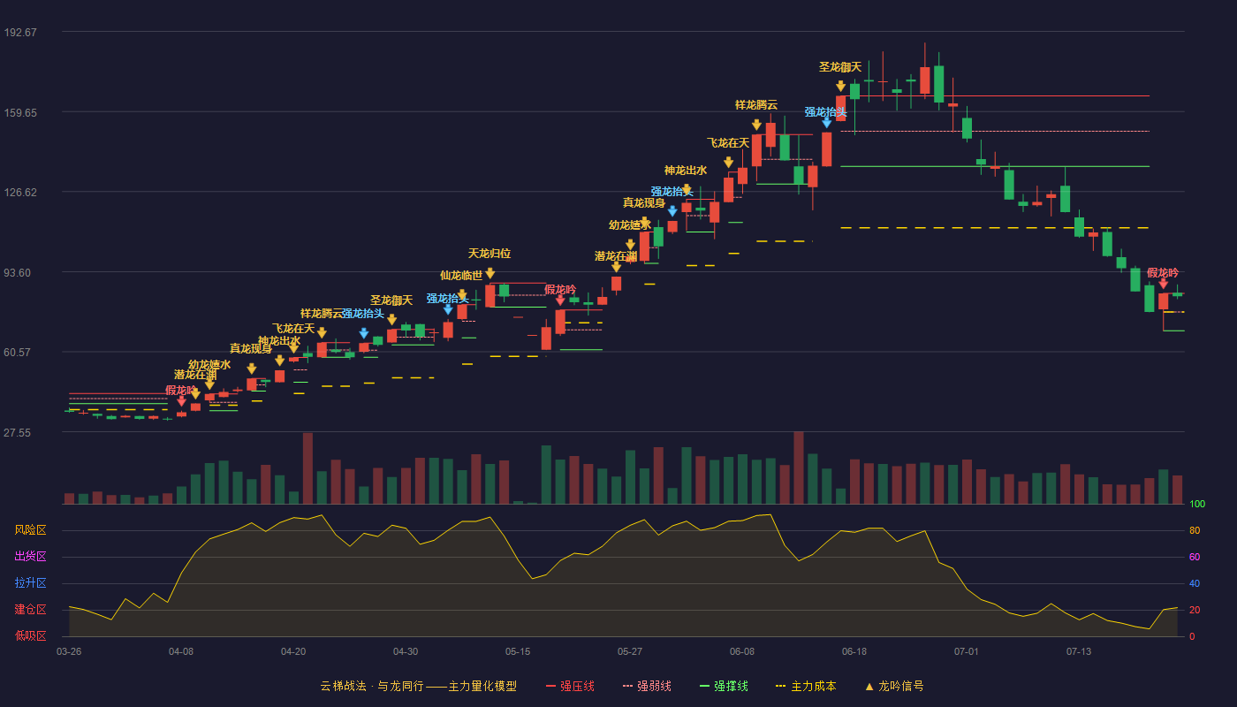Click the 风险区 zone label

pos(30,530)
